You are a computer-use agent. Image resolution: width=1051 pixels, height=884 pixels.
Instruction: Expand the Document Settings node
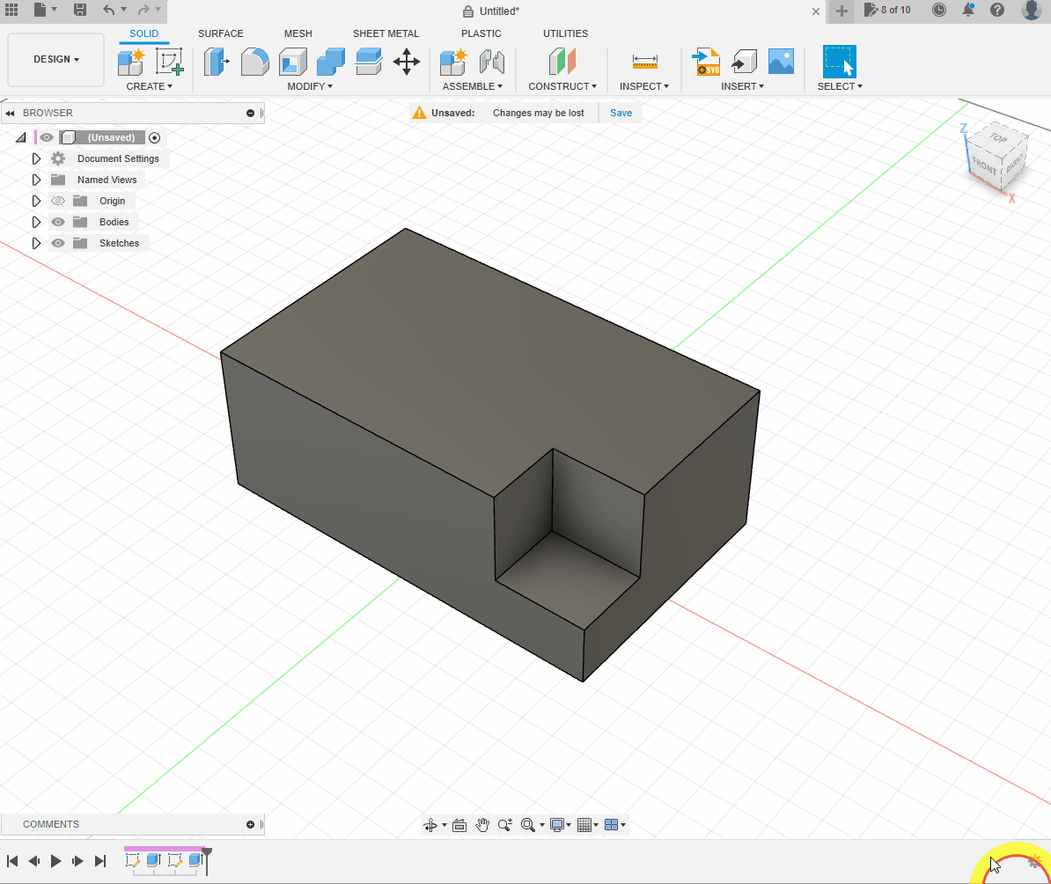pyautogui.click(x=36, y=158)
